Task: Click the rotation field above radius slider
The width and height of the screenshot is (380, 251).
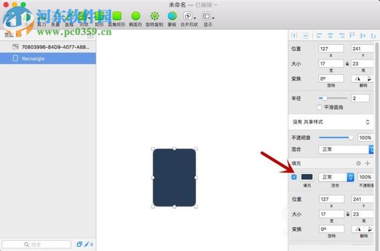Action: pos(331,78)
